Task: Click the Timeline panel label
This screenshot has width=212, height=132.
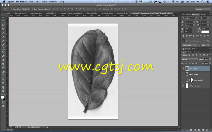Action: click(x=10, y=130)
